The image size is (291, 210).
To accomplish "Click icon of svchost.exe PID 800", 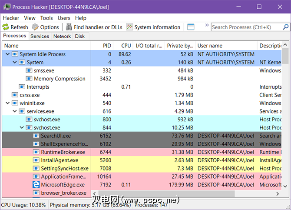I will [29, 119].
